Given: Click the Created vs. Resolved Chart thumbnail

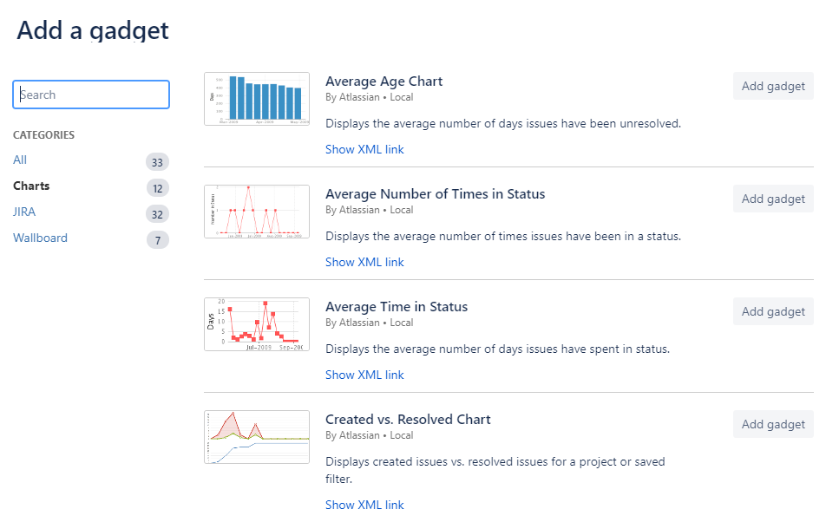Looking at the screenshot, I should point(257,436).
